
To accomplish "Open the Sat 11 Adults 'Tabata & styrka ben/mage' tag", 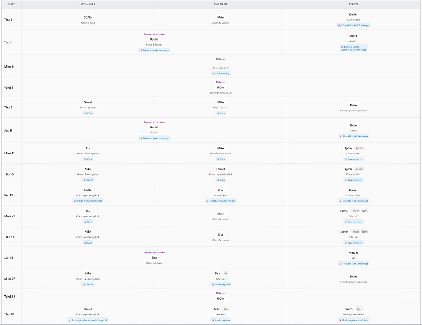I will point(354,136).
